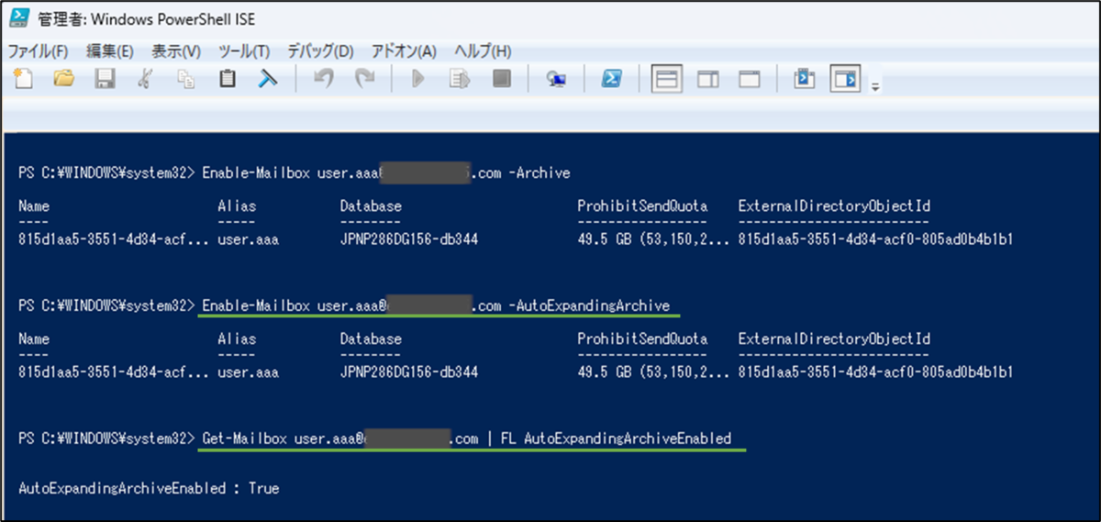Click the 'AutoExpandingArchiveEnabled : True' output line
This screenshot has width=1101, height=522.
point(149,488)
